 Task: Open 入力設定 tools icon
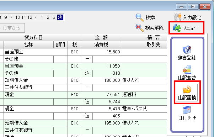click(x=177, y=17)
